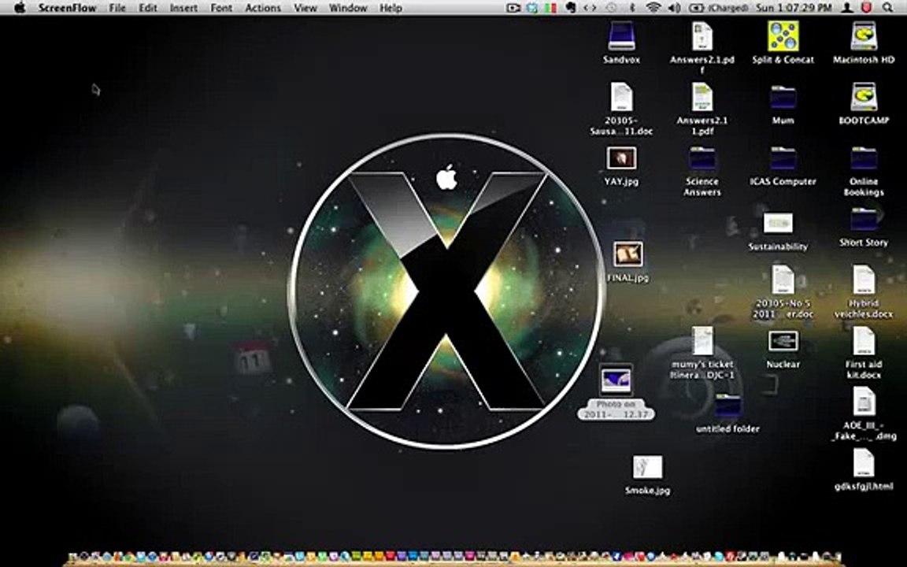The height and width of the screenshot is (567, 907).
Task: Open the Font menu
Action: coord(221,8)
